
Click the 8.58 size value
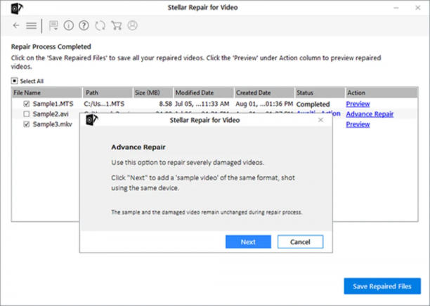tap(166, 104)
